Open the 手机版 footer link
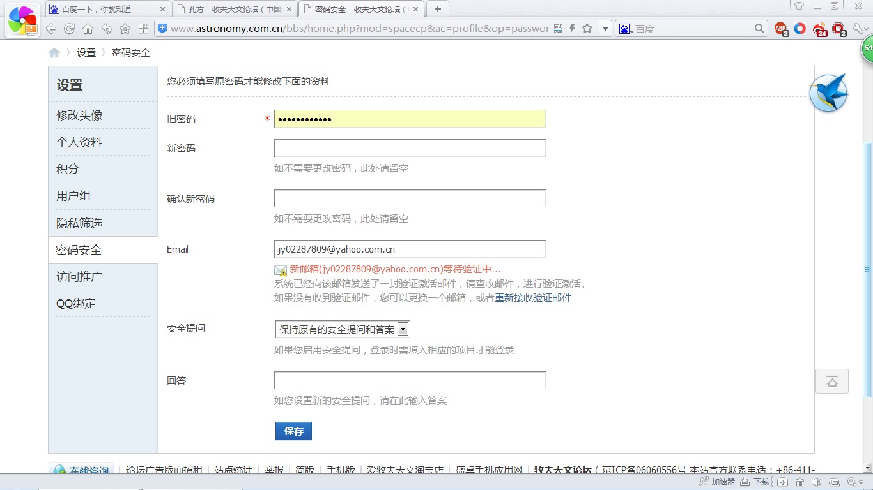 click(341, 470)
